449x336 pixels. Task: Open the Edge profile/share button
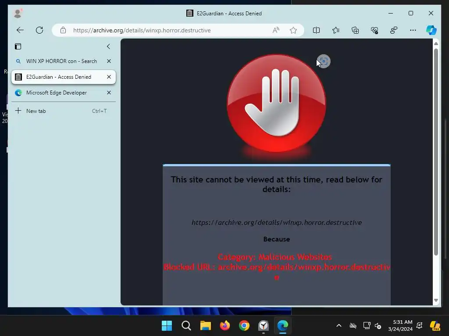coord(394,30)
